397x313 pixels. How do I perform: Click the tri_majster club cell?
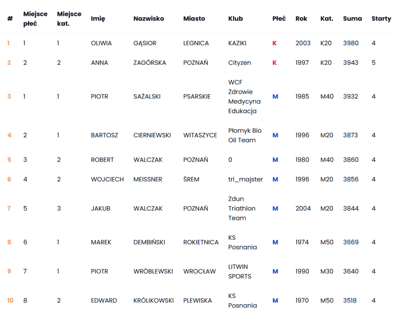point(245,179)
